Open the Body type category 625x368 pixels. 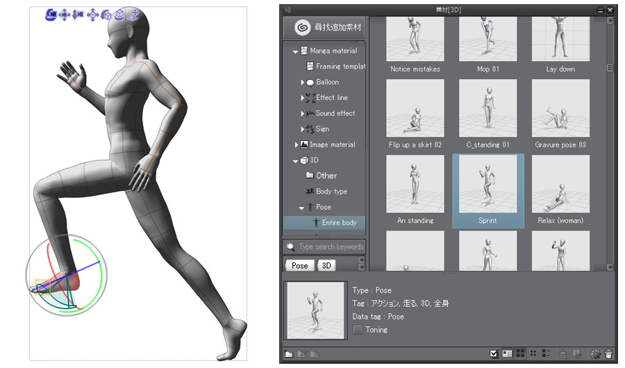(331, 192)
